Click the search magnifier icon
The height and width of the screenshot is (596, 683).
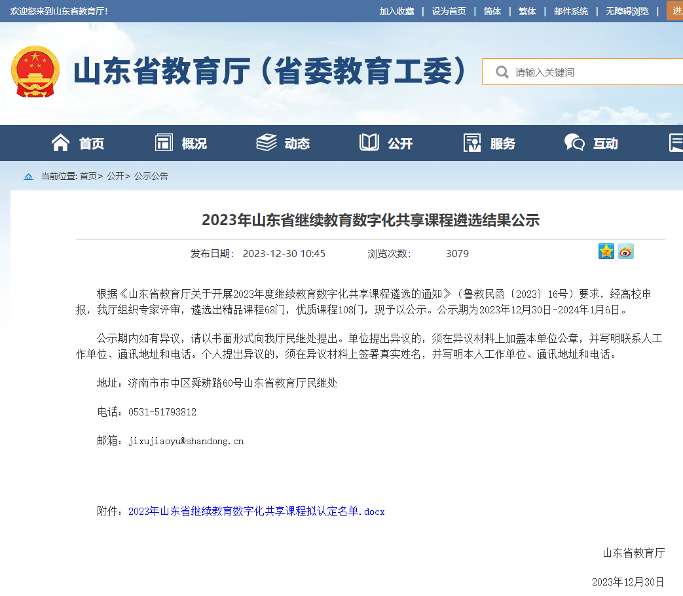(502, 72)
